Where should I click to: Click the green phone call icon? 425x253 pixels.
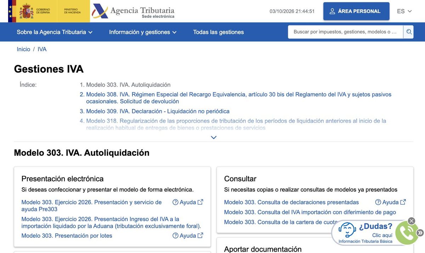[x=406, y=233]
